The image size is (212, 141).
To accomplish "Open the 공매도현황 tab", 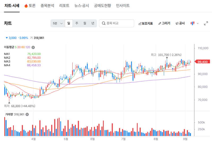I will tap(103, 6).
